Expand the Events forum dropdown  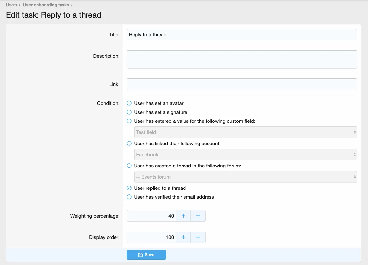245,177
